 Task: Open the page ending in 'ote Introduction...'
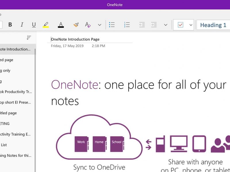(18, 49)
